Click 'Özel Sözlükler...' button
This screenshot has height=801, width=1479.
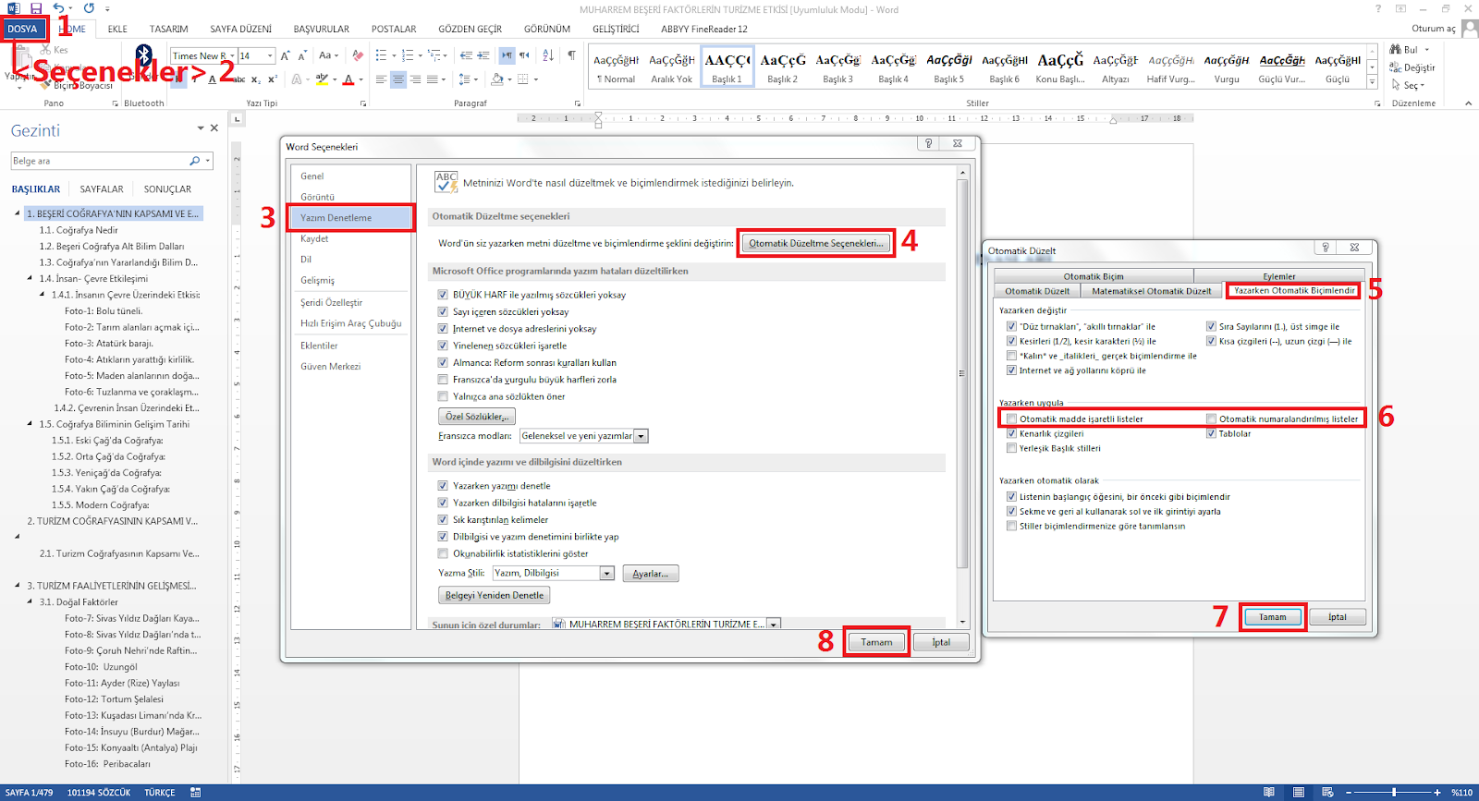[x=477, y=417]
